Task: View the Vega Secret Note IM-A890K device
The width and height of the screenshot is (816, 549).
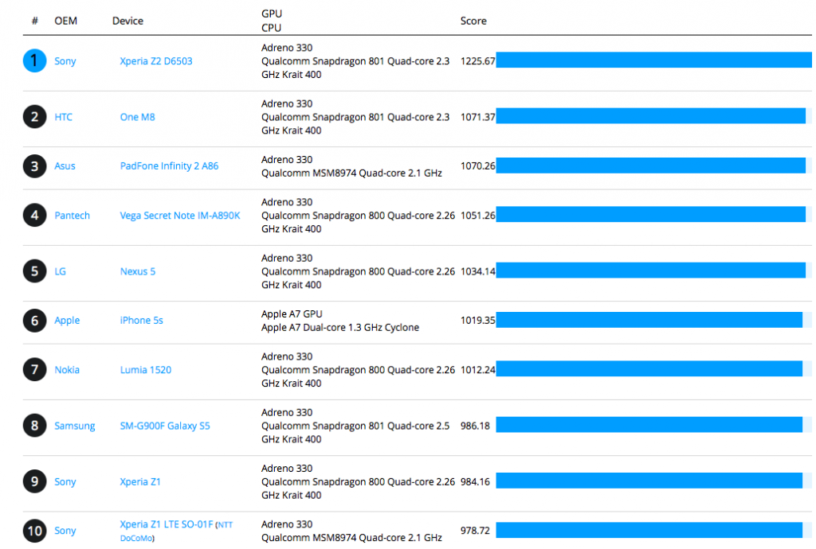Action: (180, 216)
